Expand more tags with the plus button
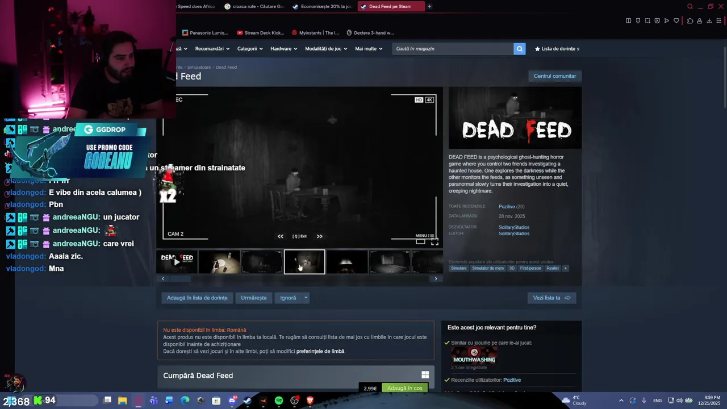 coord(565,268)
